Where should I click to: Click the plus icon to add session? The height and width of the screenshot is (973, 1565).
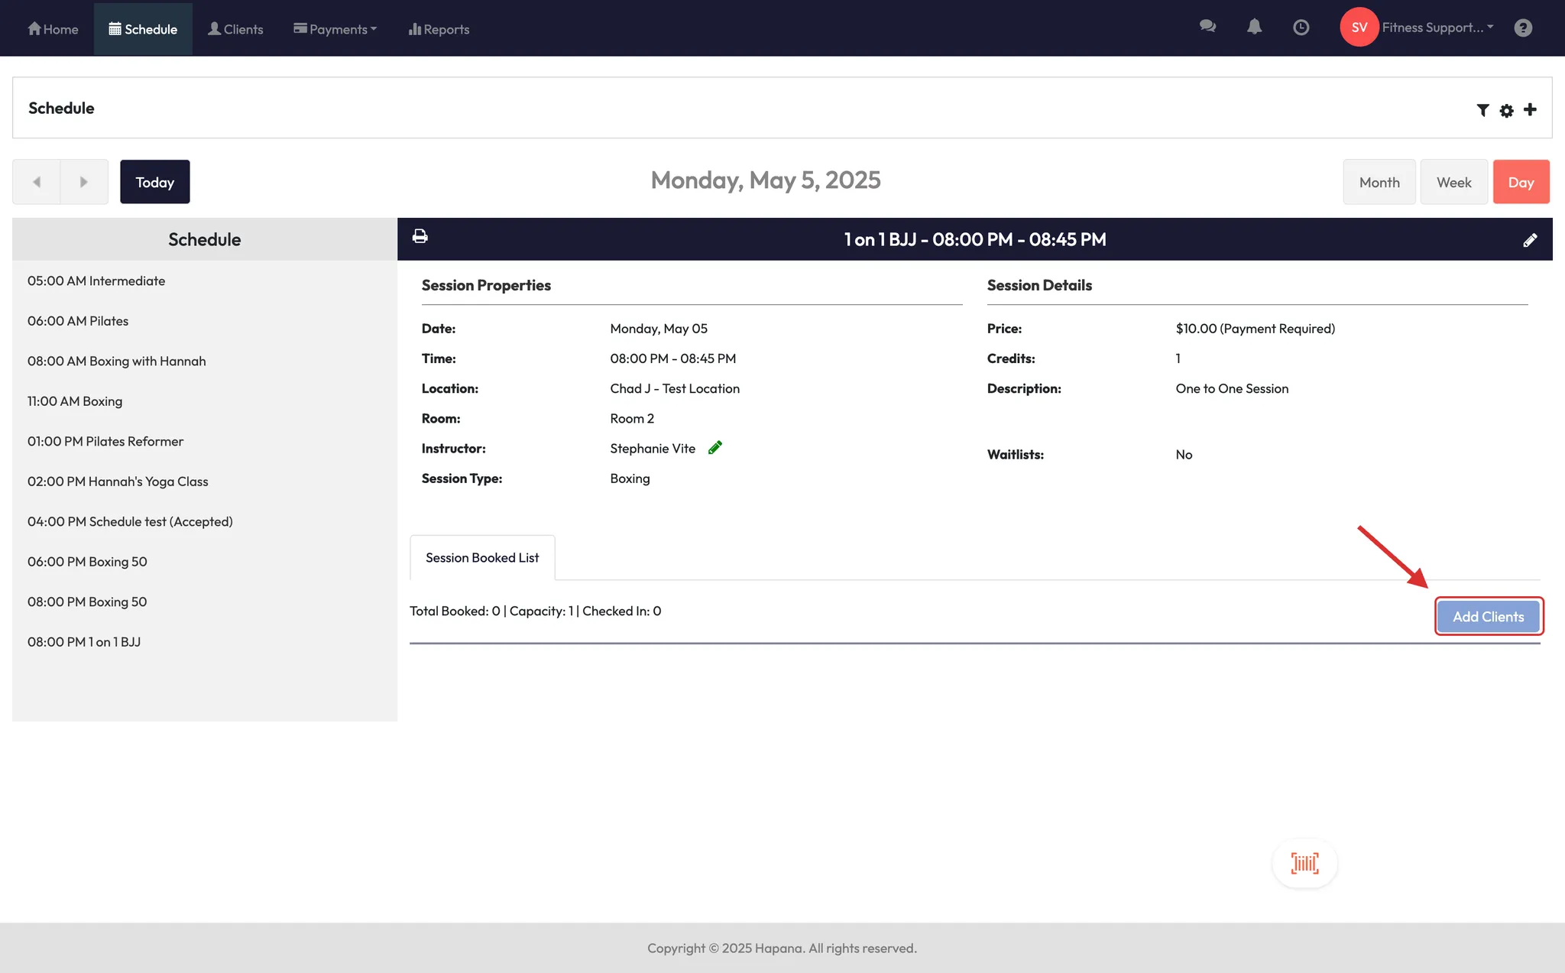(1530, 109)
